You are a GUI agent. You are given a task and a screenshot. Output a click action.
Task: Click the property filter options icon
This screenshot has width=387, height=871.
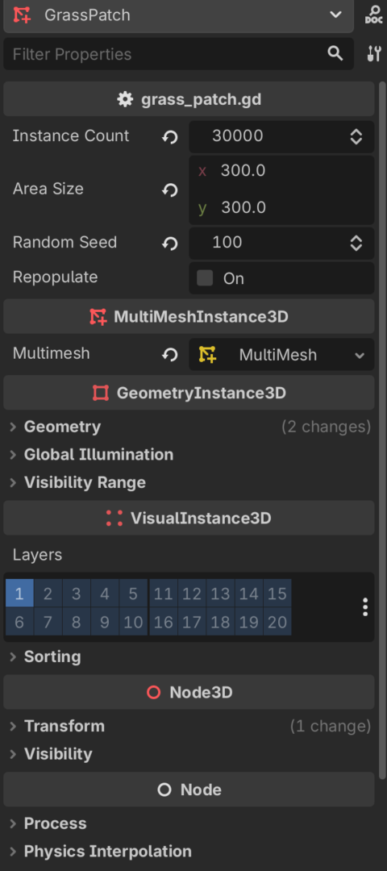pos(374,53)
